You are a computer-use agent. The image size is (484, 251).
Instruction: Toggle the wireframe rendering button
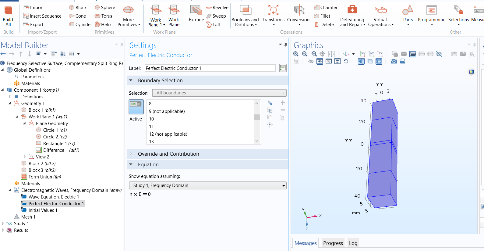tap(370, 61)
